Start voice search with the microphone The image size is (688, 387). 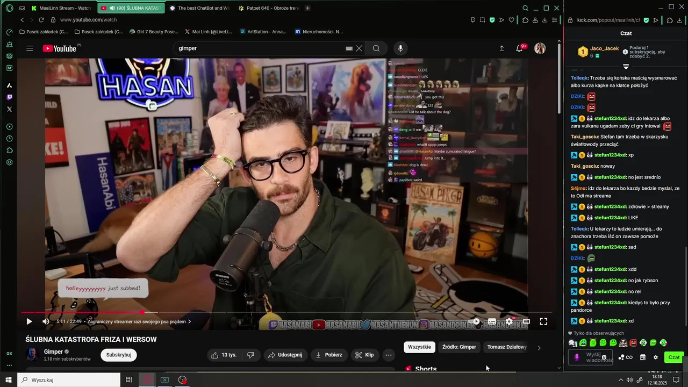(400, 48)
